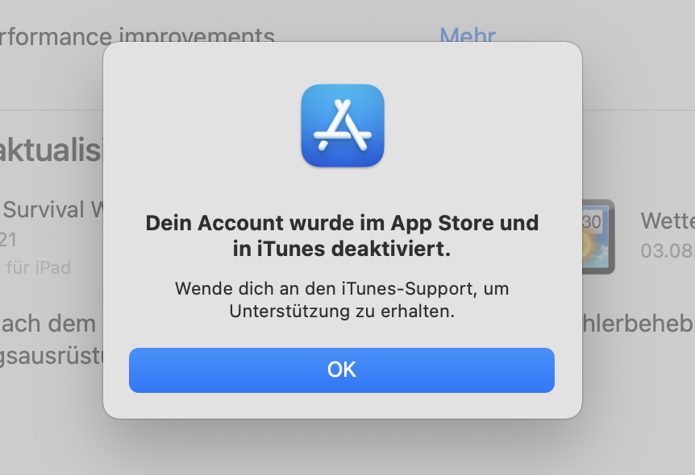This screenshot has width=695, height=475.
Task: Click the 'performance improvements' release note text
Action: [137, 35]
